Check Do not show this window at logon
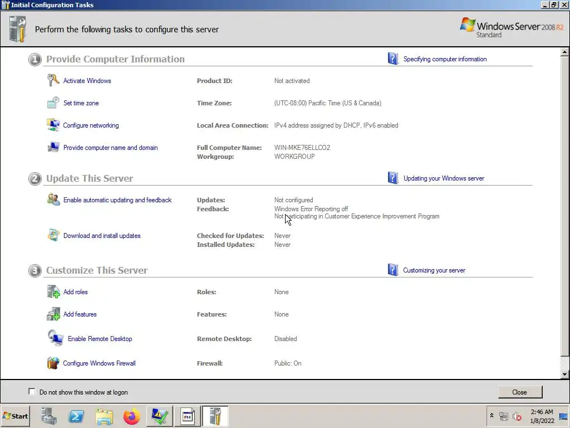Image resolution: width=570 pixels, height=428 pixels. pyautogui.click(x=32, y=392)
